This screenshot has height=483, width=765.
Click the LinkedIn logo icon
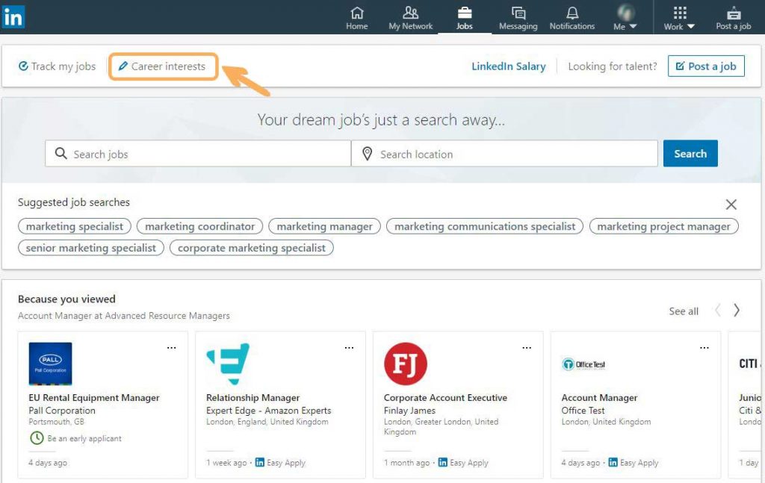13,17
